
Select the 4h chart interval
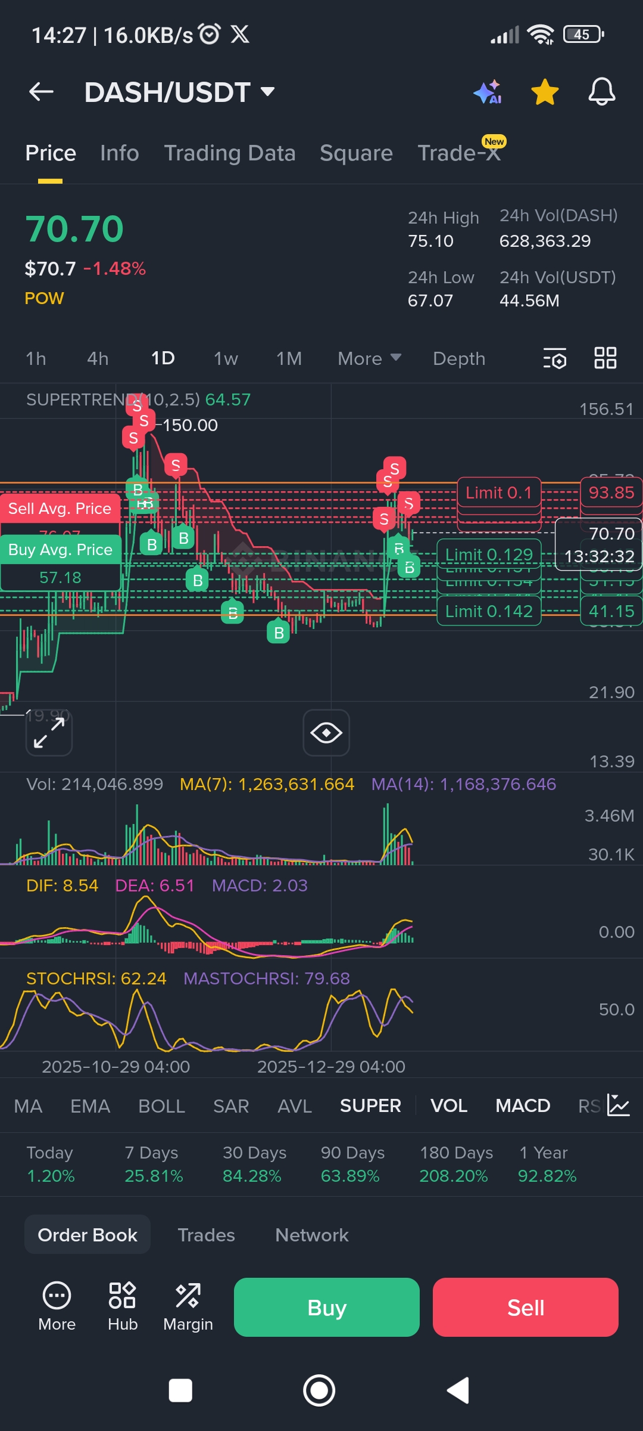(x=98, y=358)
